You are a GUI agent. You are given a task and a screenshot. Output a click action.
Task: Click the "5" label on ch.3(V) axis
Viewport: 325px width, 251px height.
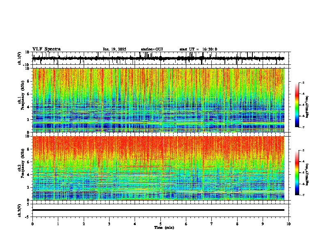[29, 204]
